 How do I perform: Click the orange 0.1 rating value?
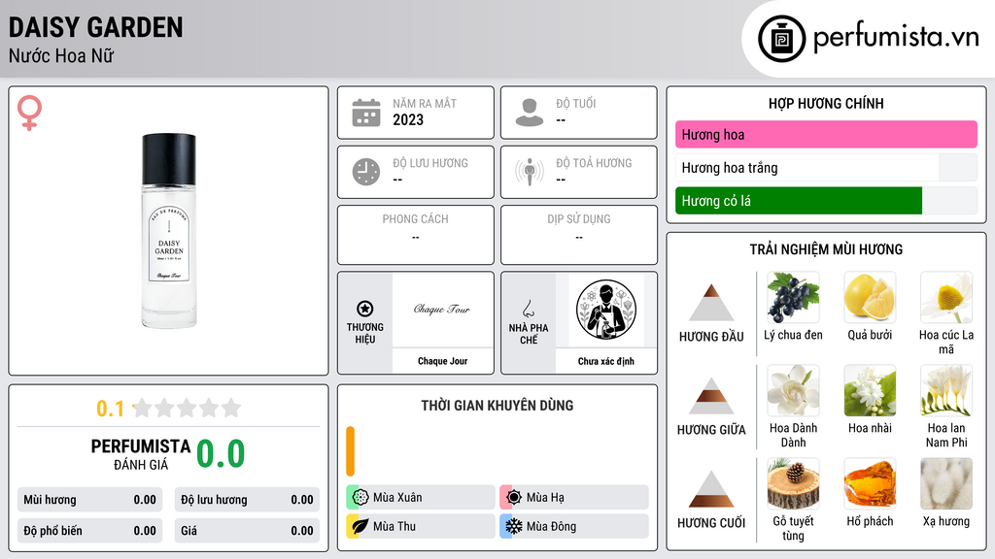click(110, 409)
